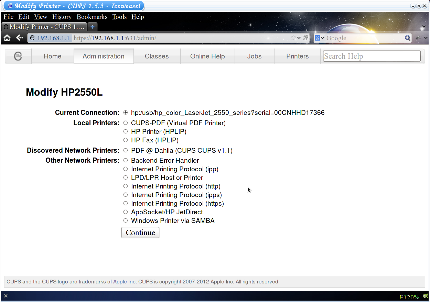Image resolution: width=430 pixels, height=302 pixels.
Task: Click the Current Connection label
Action: click(x=87, y=112)
